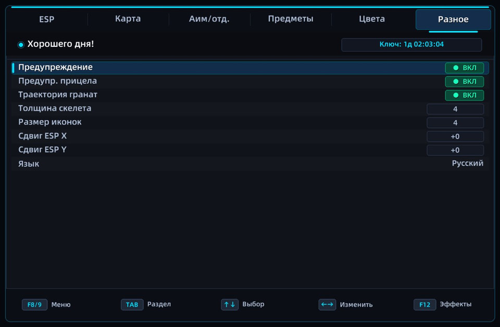
Task: Click the left-right arrows key badge
Action: pyautogui.click(x=327, y=305)
